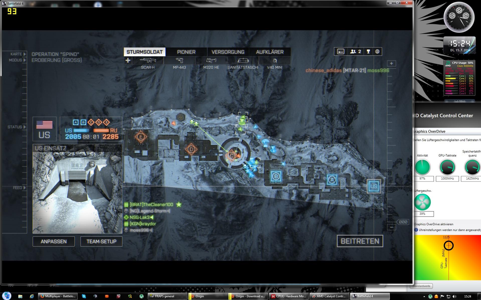481x300 pixels.
Task: Click the CPU Usage desktop gadget
Action: (x=459, y=78)
